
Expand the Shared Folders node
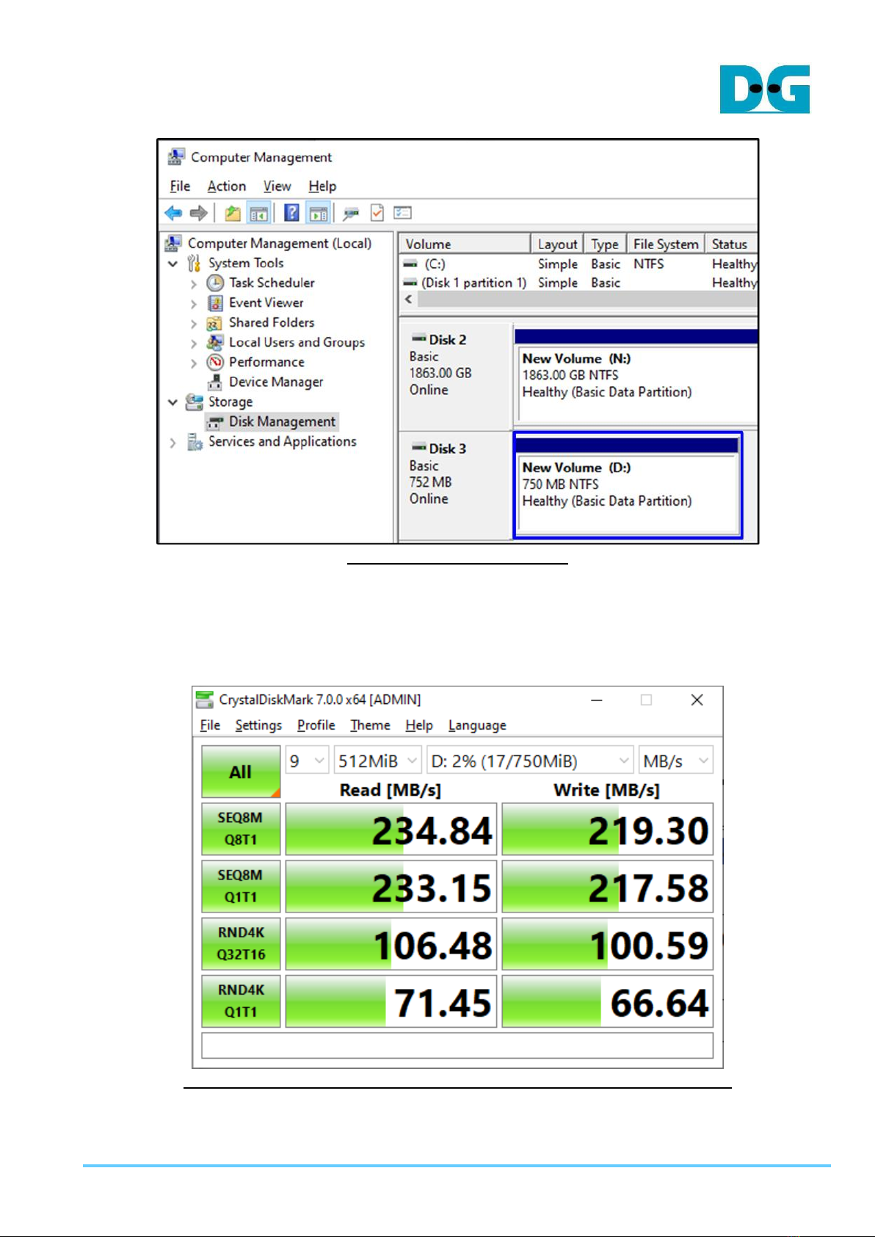pos(194,324)
